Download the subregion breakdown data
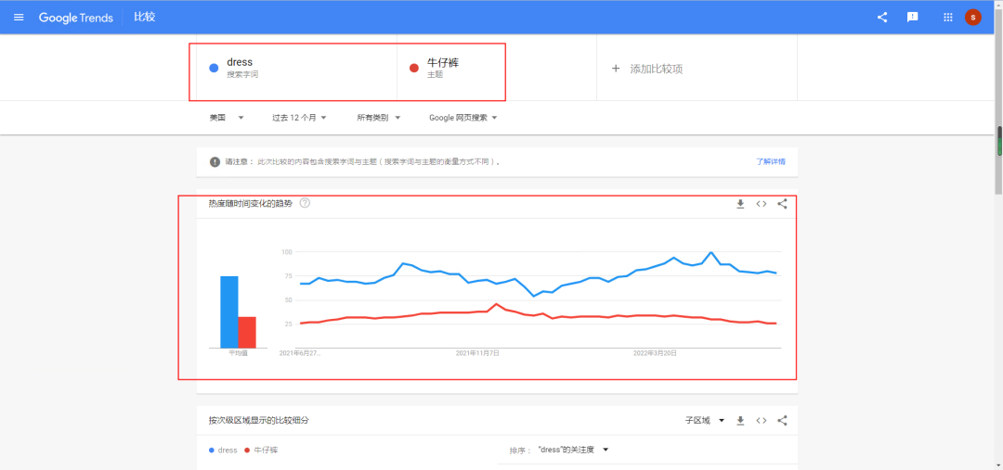 tap(740, 421)
